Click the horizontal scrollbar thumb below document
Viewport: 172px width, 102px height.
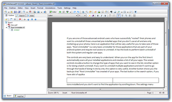pos(100,89)
